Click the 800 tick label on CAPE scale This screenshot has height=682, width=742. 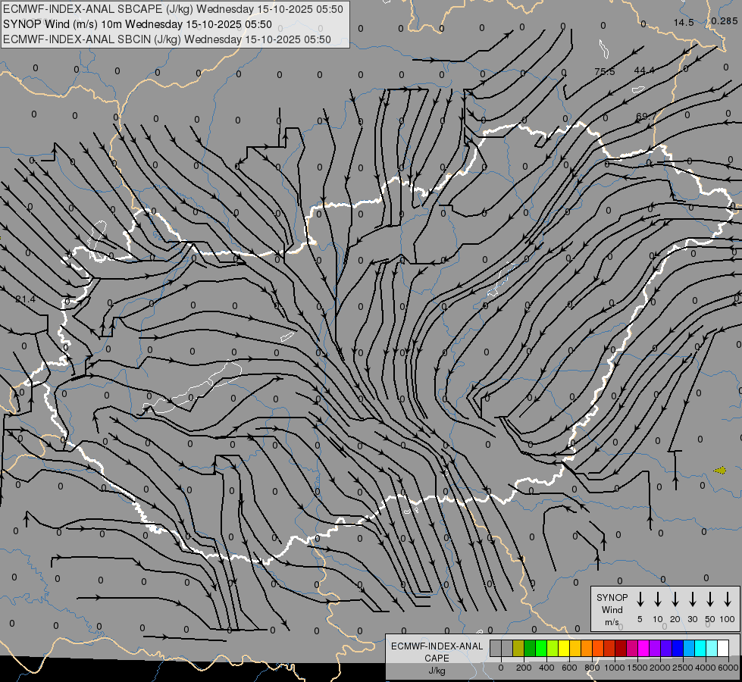(x=592, y=668)
